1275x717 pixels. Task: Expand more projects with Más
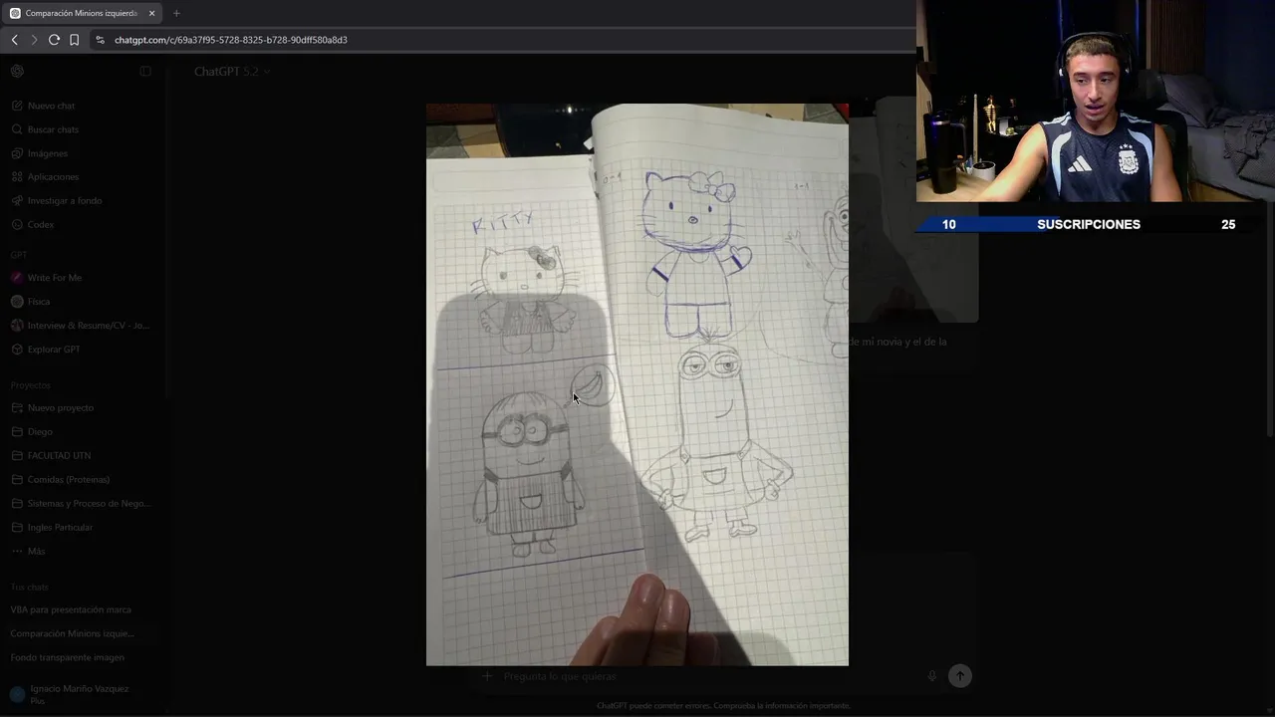click(x=36, y=552)
